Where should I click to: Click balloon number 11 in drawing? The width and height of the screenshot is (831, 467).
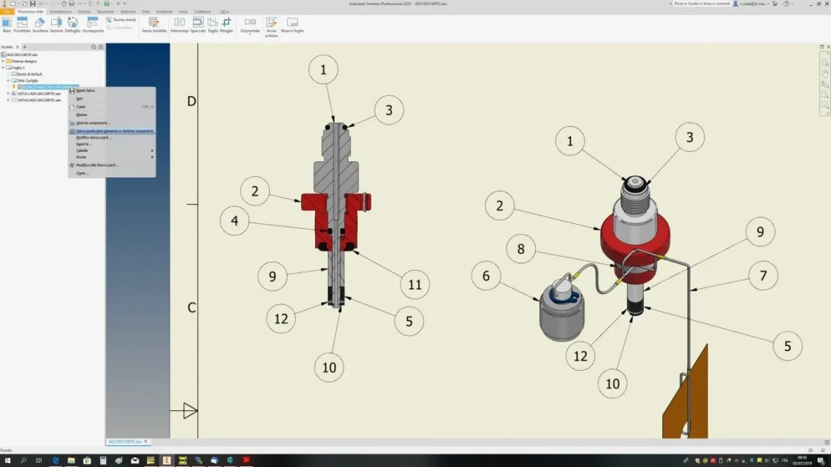414,285
